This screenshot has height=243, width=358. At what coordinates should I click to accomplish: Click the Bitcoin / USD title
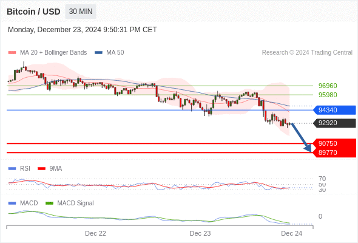pyautogui.click(x=33, y=12)
